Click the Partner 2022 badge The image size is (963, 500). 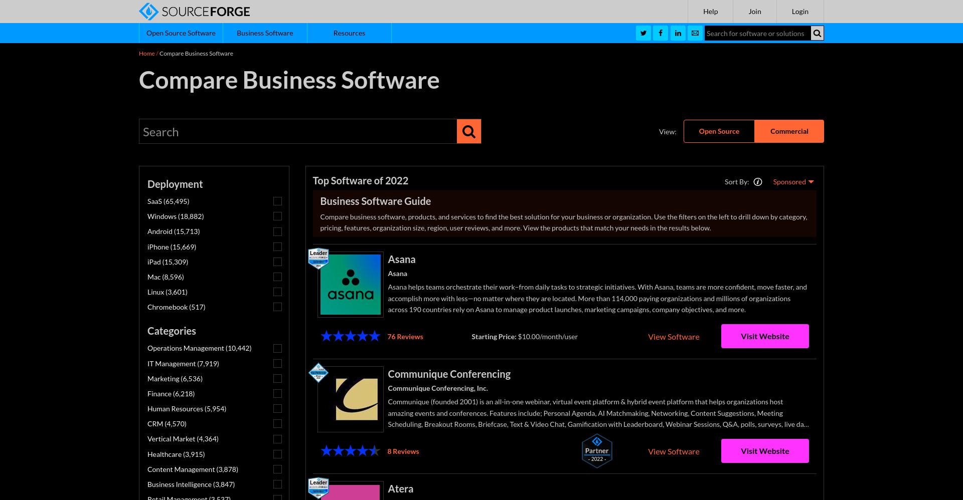(597, 451)
